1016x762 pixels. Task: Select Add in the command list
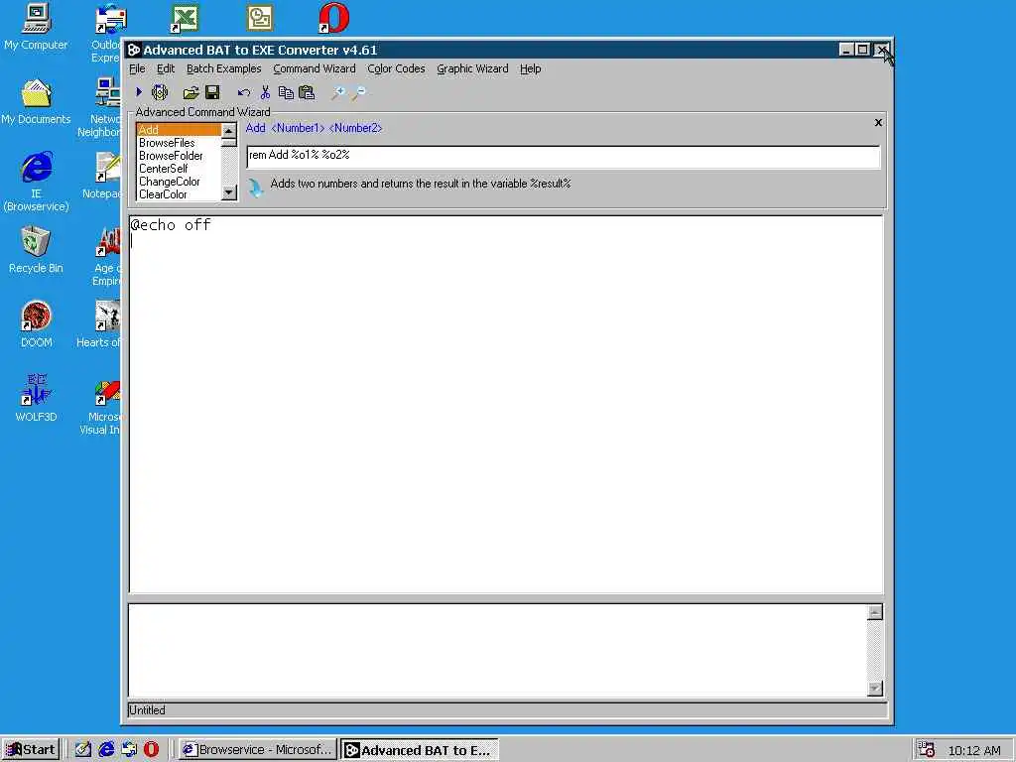click(x=179, y=130)
